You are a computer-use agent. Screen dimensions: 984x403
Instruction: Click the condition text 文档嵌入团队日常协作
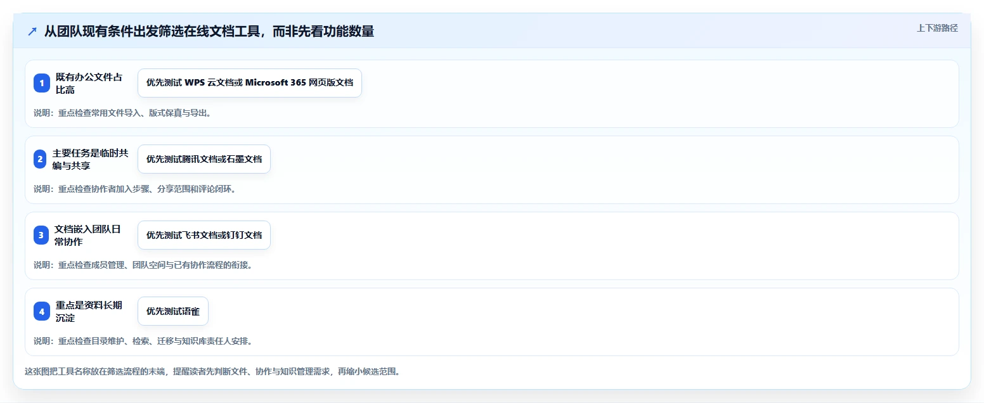[x=87, y=235]
